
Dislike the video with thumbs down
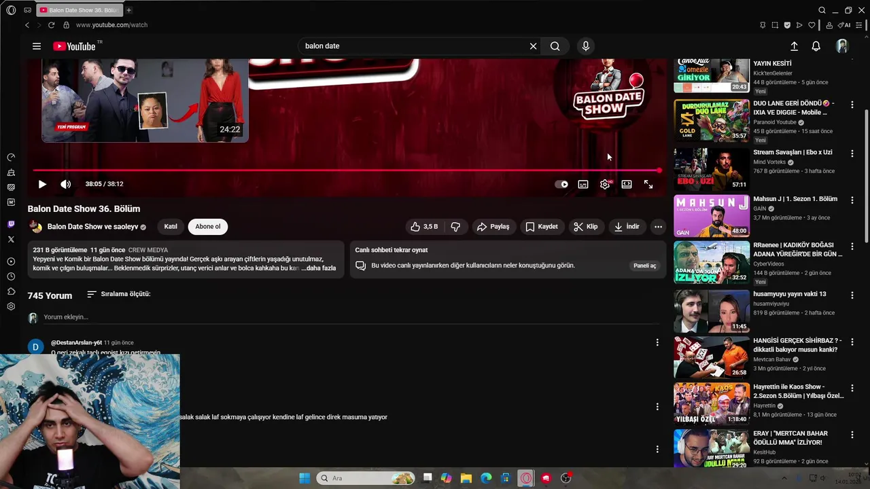pos(456,227)
